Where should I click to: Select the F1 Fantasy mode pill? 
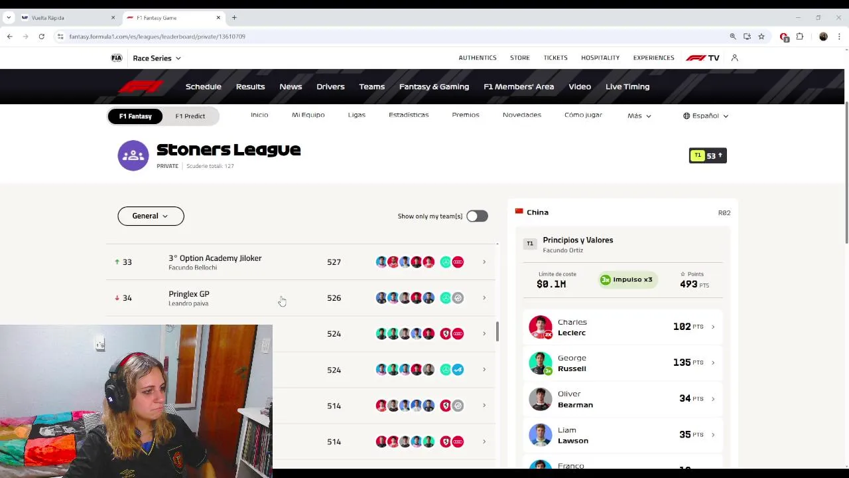tap(135, 116)
